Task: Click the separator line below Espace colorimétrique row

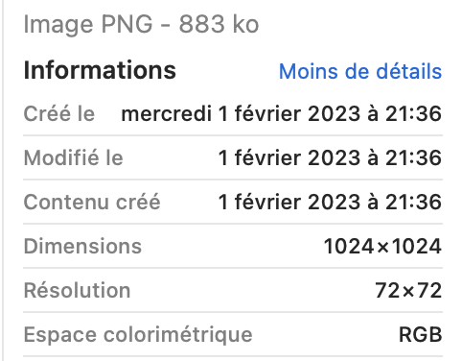Action: point(233,356)
